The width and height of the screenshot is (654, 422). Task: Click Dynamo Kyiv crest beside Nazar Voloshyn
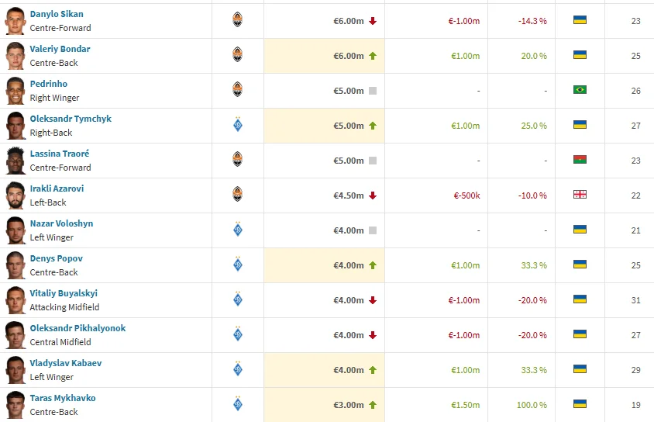point(238,230)
